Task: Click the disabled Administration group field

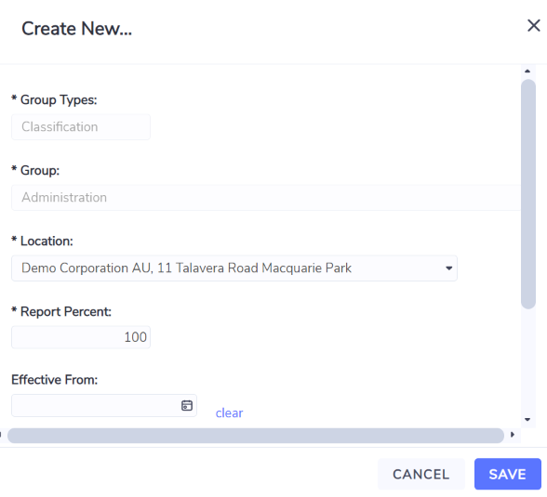Action: [266, 198]
